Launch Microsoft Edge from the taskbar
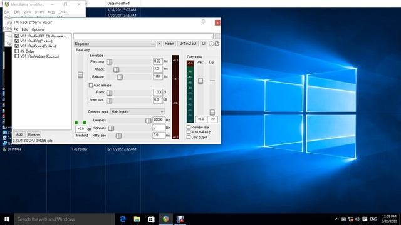401x225 pixels. click(123, 219)
